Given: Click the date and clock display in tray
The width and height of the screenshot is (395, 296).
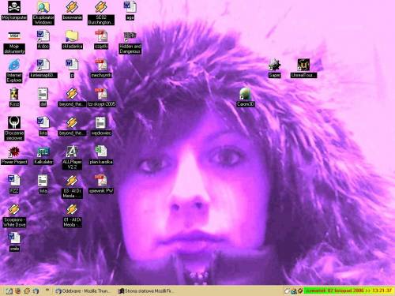Looking at the screenshot, I should pyautogui.click(x=349, y=290).
